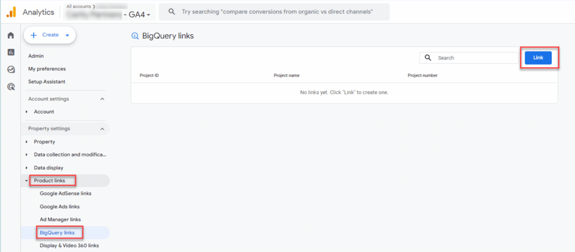Click into the BigQuery links Search field
This screenshot has width=575, height=252.
tap(469, 58)
